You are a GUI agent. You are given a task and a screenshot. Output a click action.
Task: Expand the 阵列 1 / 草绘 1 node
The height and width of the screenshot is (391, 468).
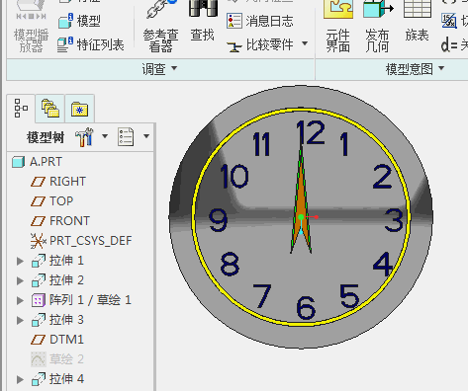pos(20,300)
